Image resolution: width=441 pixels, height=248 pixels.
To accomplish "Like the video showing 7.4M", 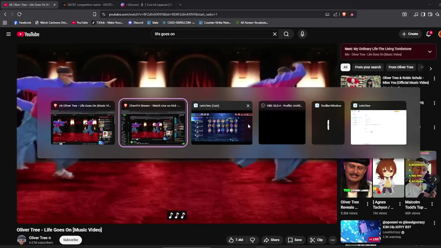I will pos(236,240).
